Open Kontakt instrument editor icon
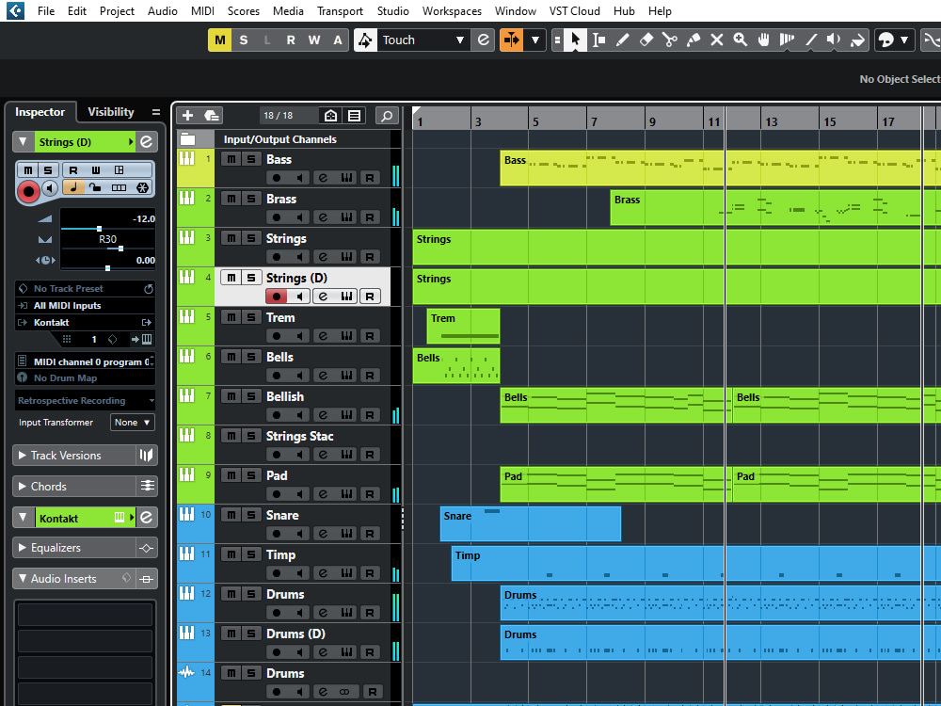 pos(147,517)
